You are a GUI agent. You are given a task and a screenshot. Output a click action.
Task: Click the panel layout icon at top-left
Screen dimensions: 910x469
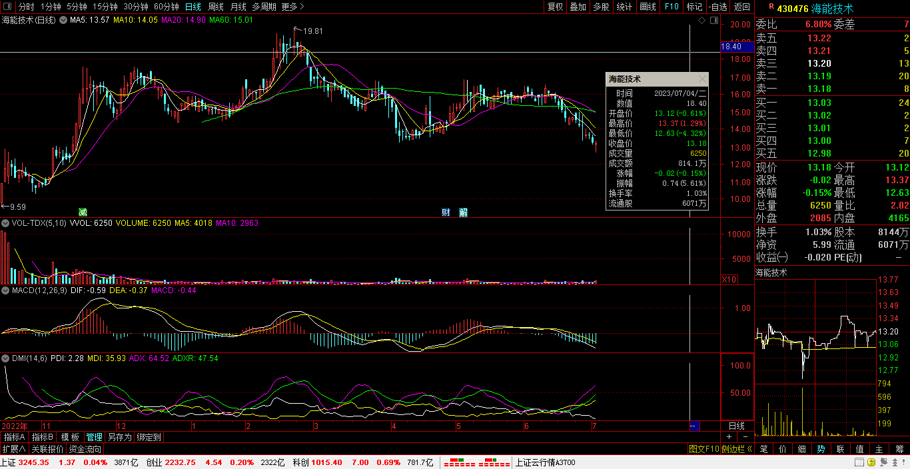(8, 7)
